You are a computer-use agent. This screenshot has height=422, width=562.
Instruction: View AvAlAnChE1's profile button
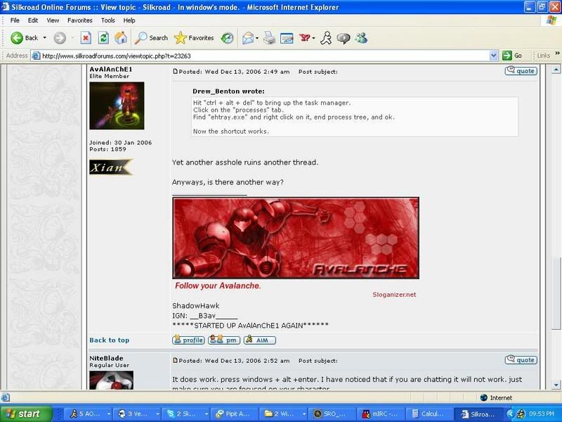pos(188,340)
